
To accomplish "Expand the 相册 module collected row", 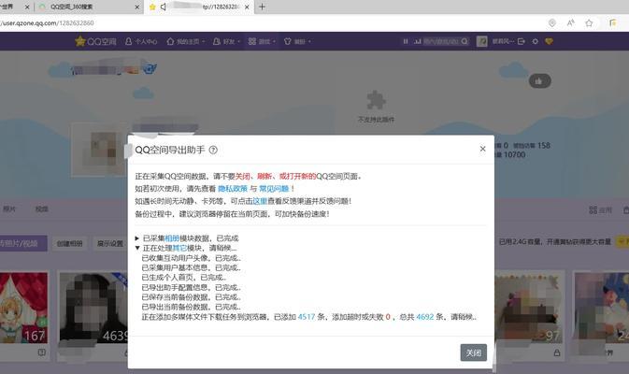I will 136,238.
